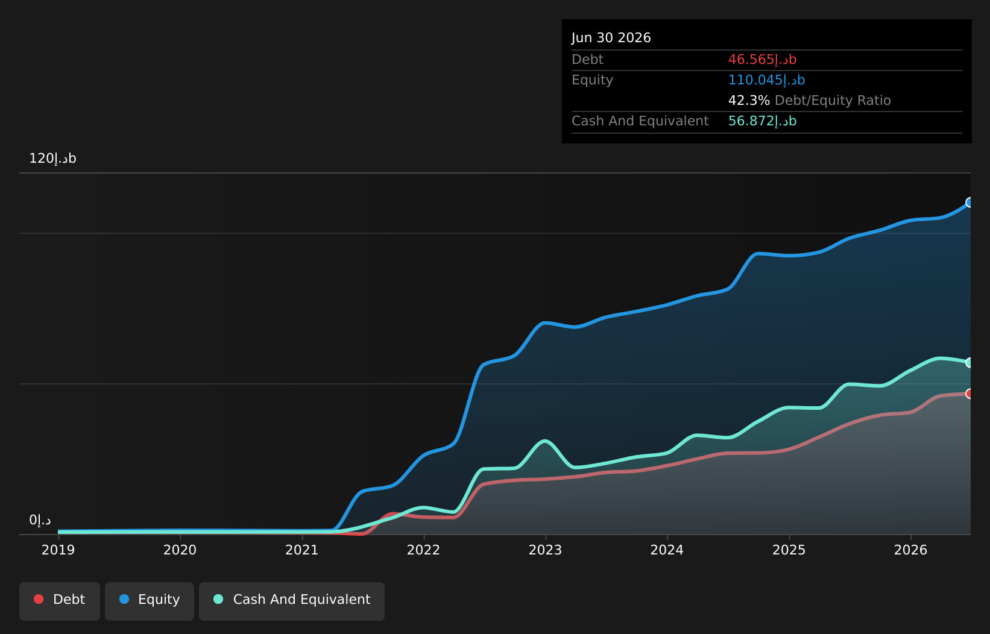
Task: Click the 2026 x-axis label
Action: pos(911,550)
